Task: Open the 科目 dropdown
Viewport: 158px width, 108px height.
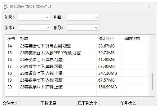Action: (x=83, y=17)
